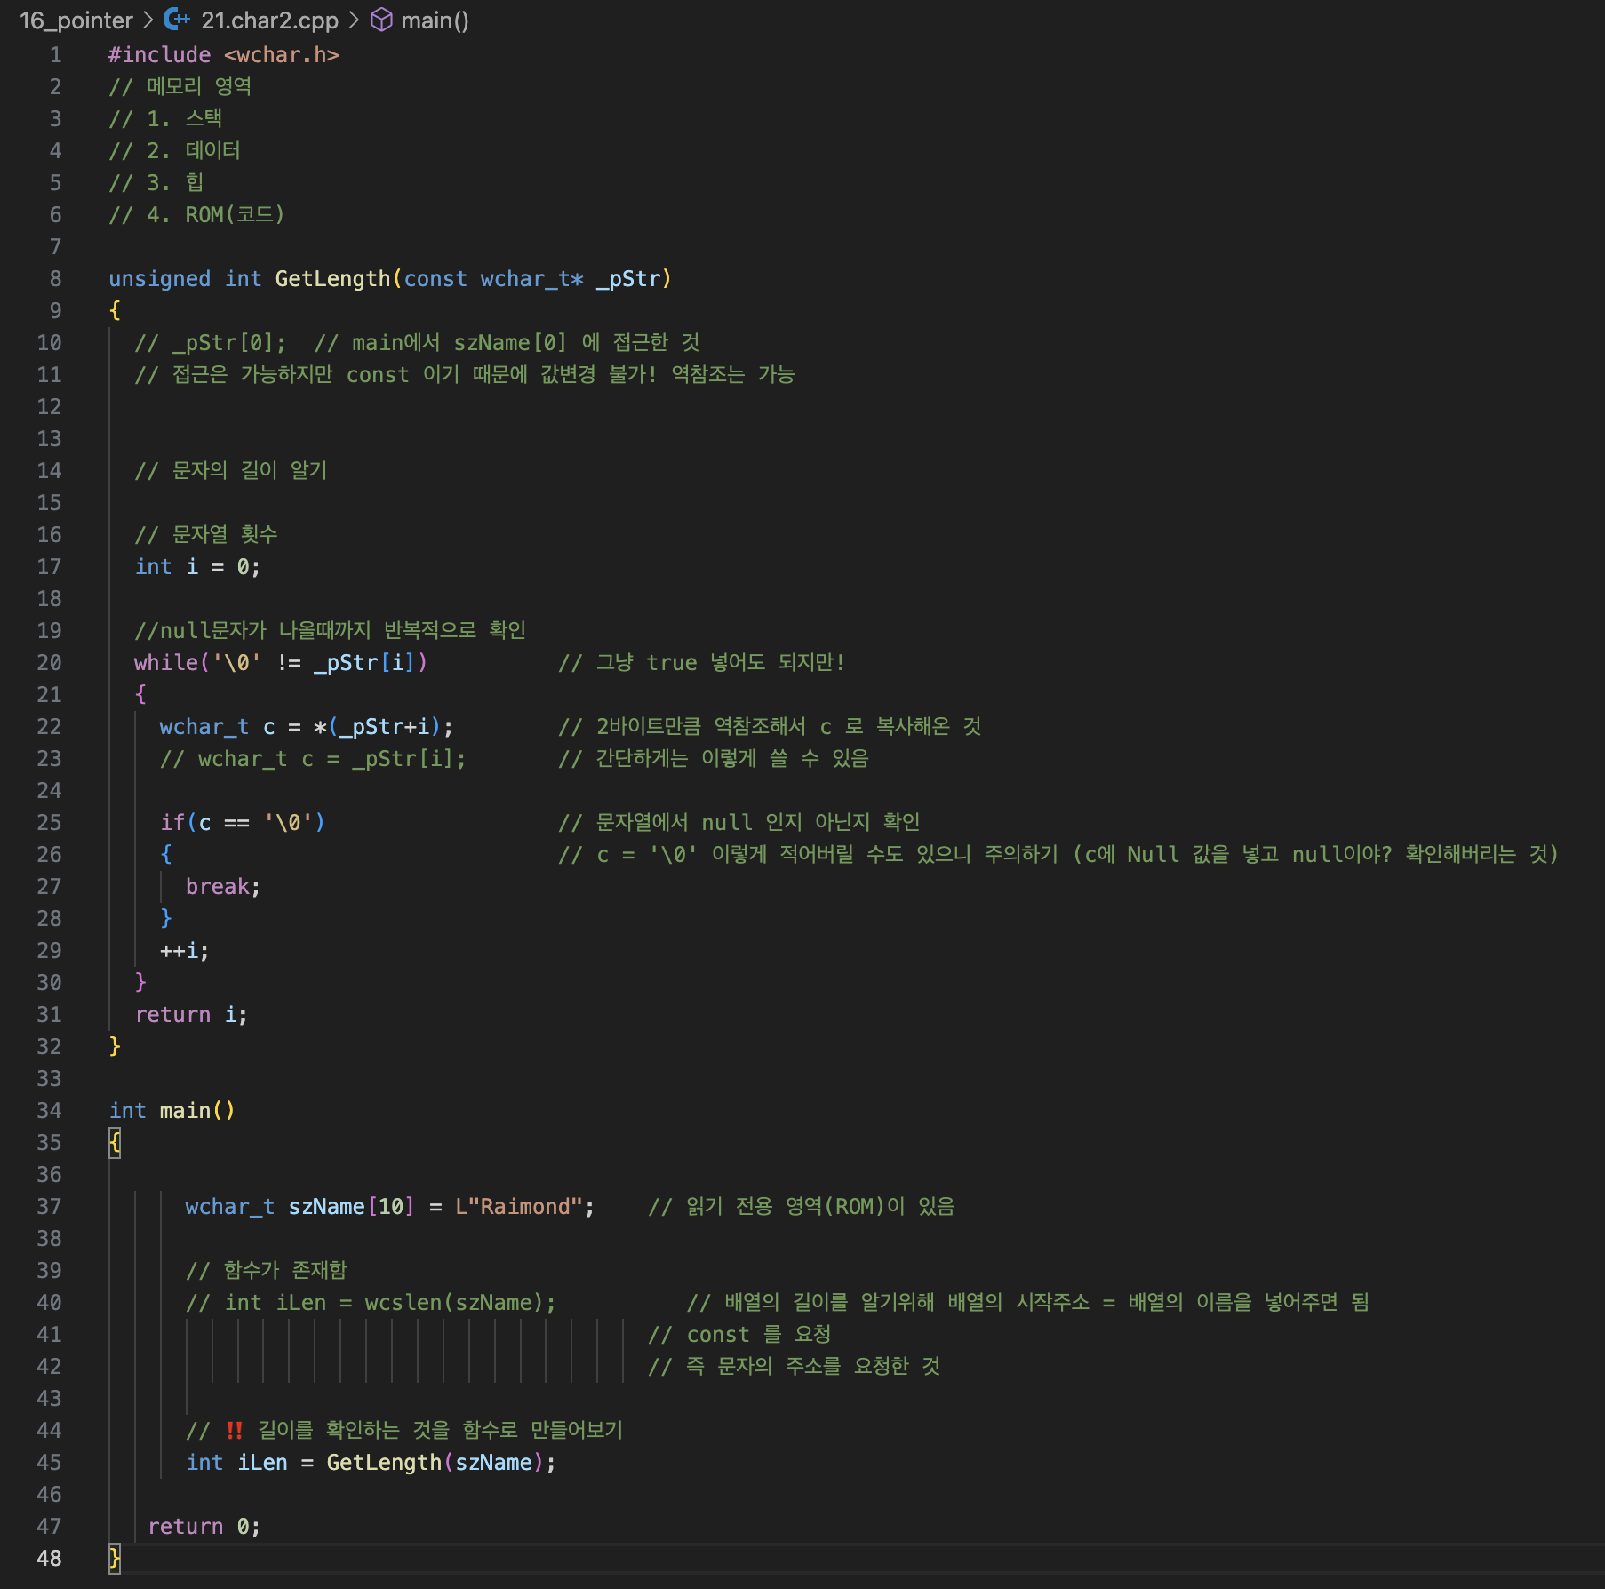Screen dimensions: 1605x1589
Task: Select the 21.char2.cpp breadcrumb item
Action: [269, 20]
